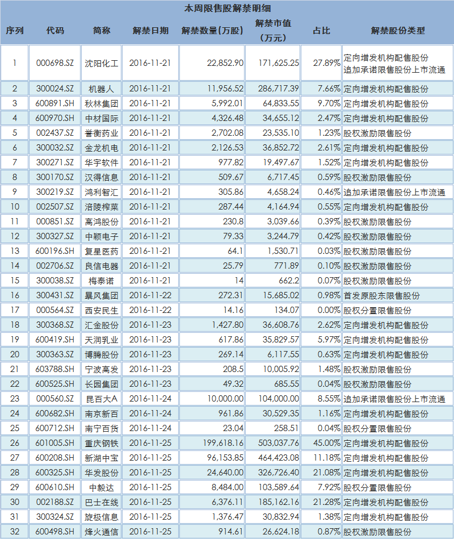The height and width of the screenshot is (539, 454).
Task: Click stock code 002706.SZ
Action: click(x=55, y=266)
